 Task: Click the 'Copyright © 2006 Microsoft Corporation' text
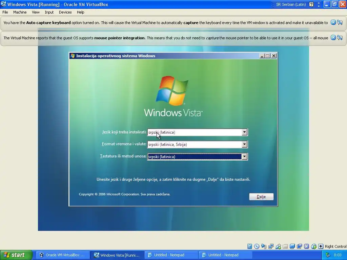[124, 194]
